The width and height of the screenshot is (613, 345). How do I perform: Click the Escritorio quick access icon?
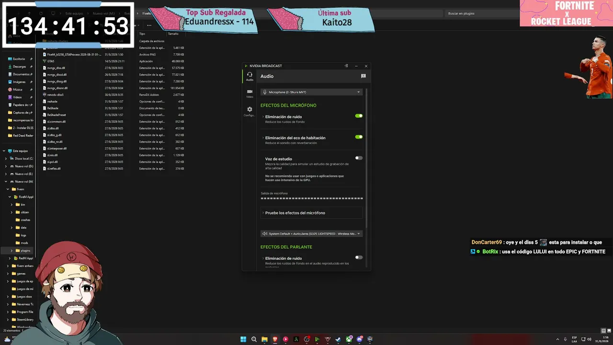[10, 59]
